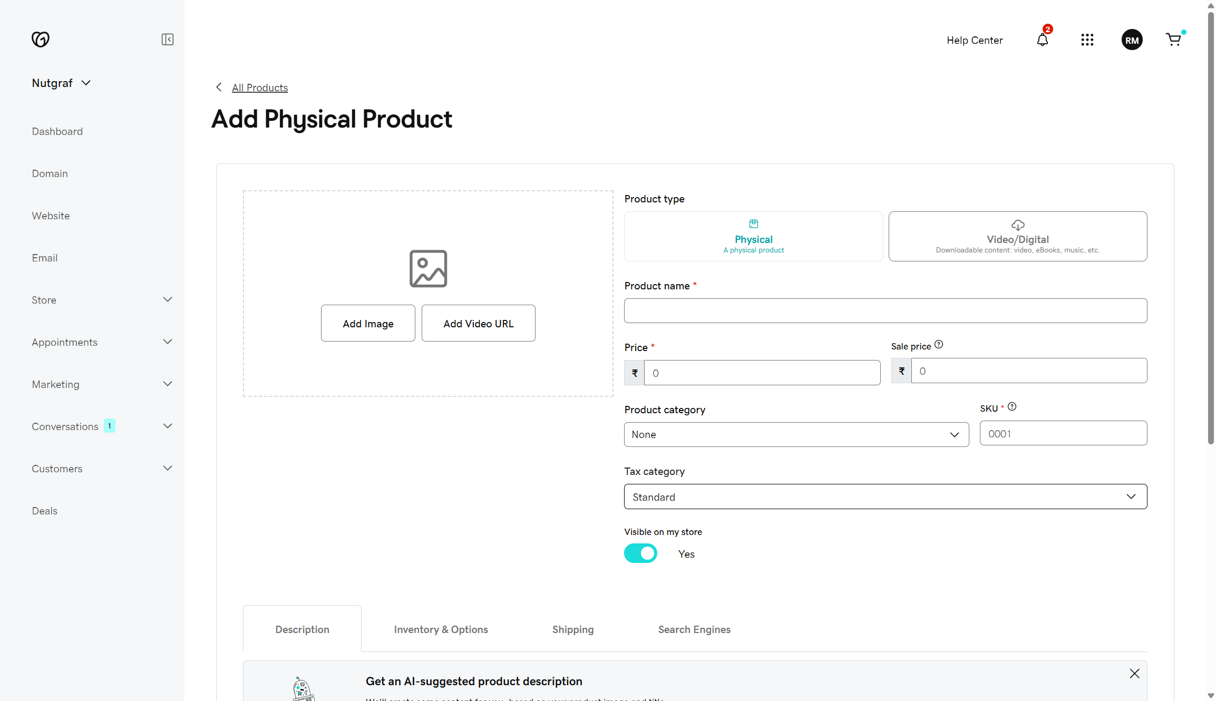Open the Tax category dropdown
Screen dimensions: 1216x701
[x=885, y=496]
